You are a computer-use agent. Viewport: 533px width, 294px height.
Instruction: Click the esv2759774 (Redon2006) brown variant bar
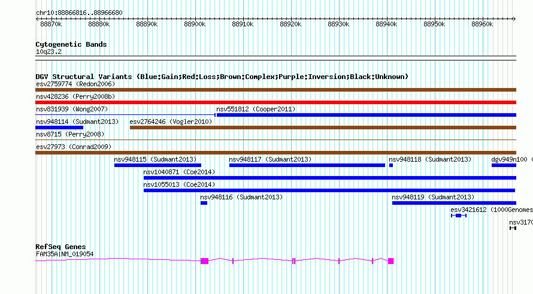(x=275, y=90)
